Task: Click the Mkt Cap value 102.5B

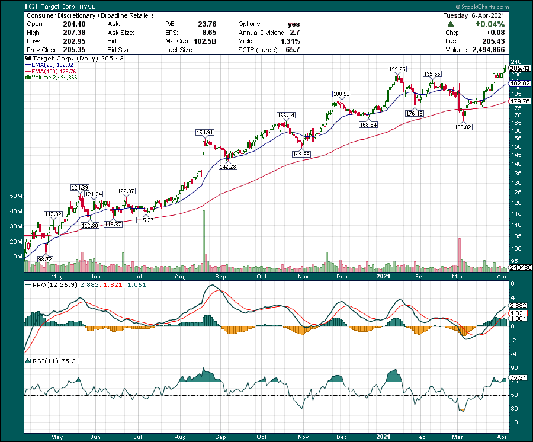Action: tap(205, 41)
